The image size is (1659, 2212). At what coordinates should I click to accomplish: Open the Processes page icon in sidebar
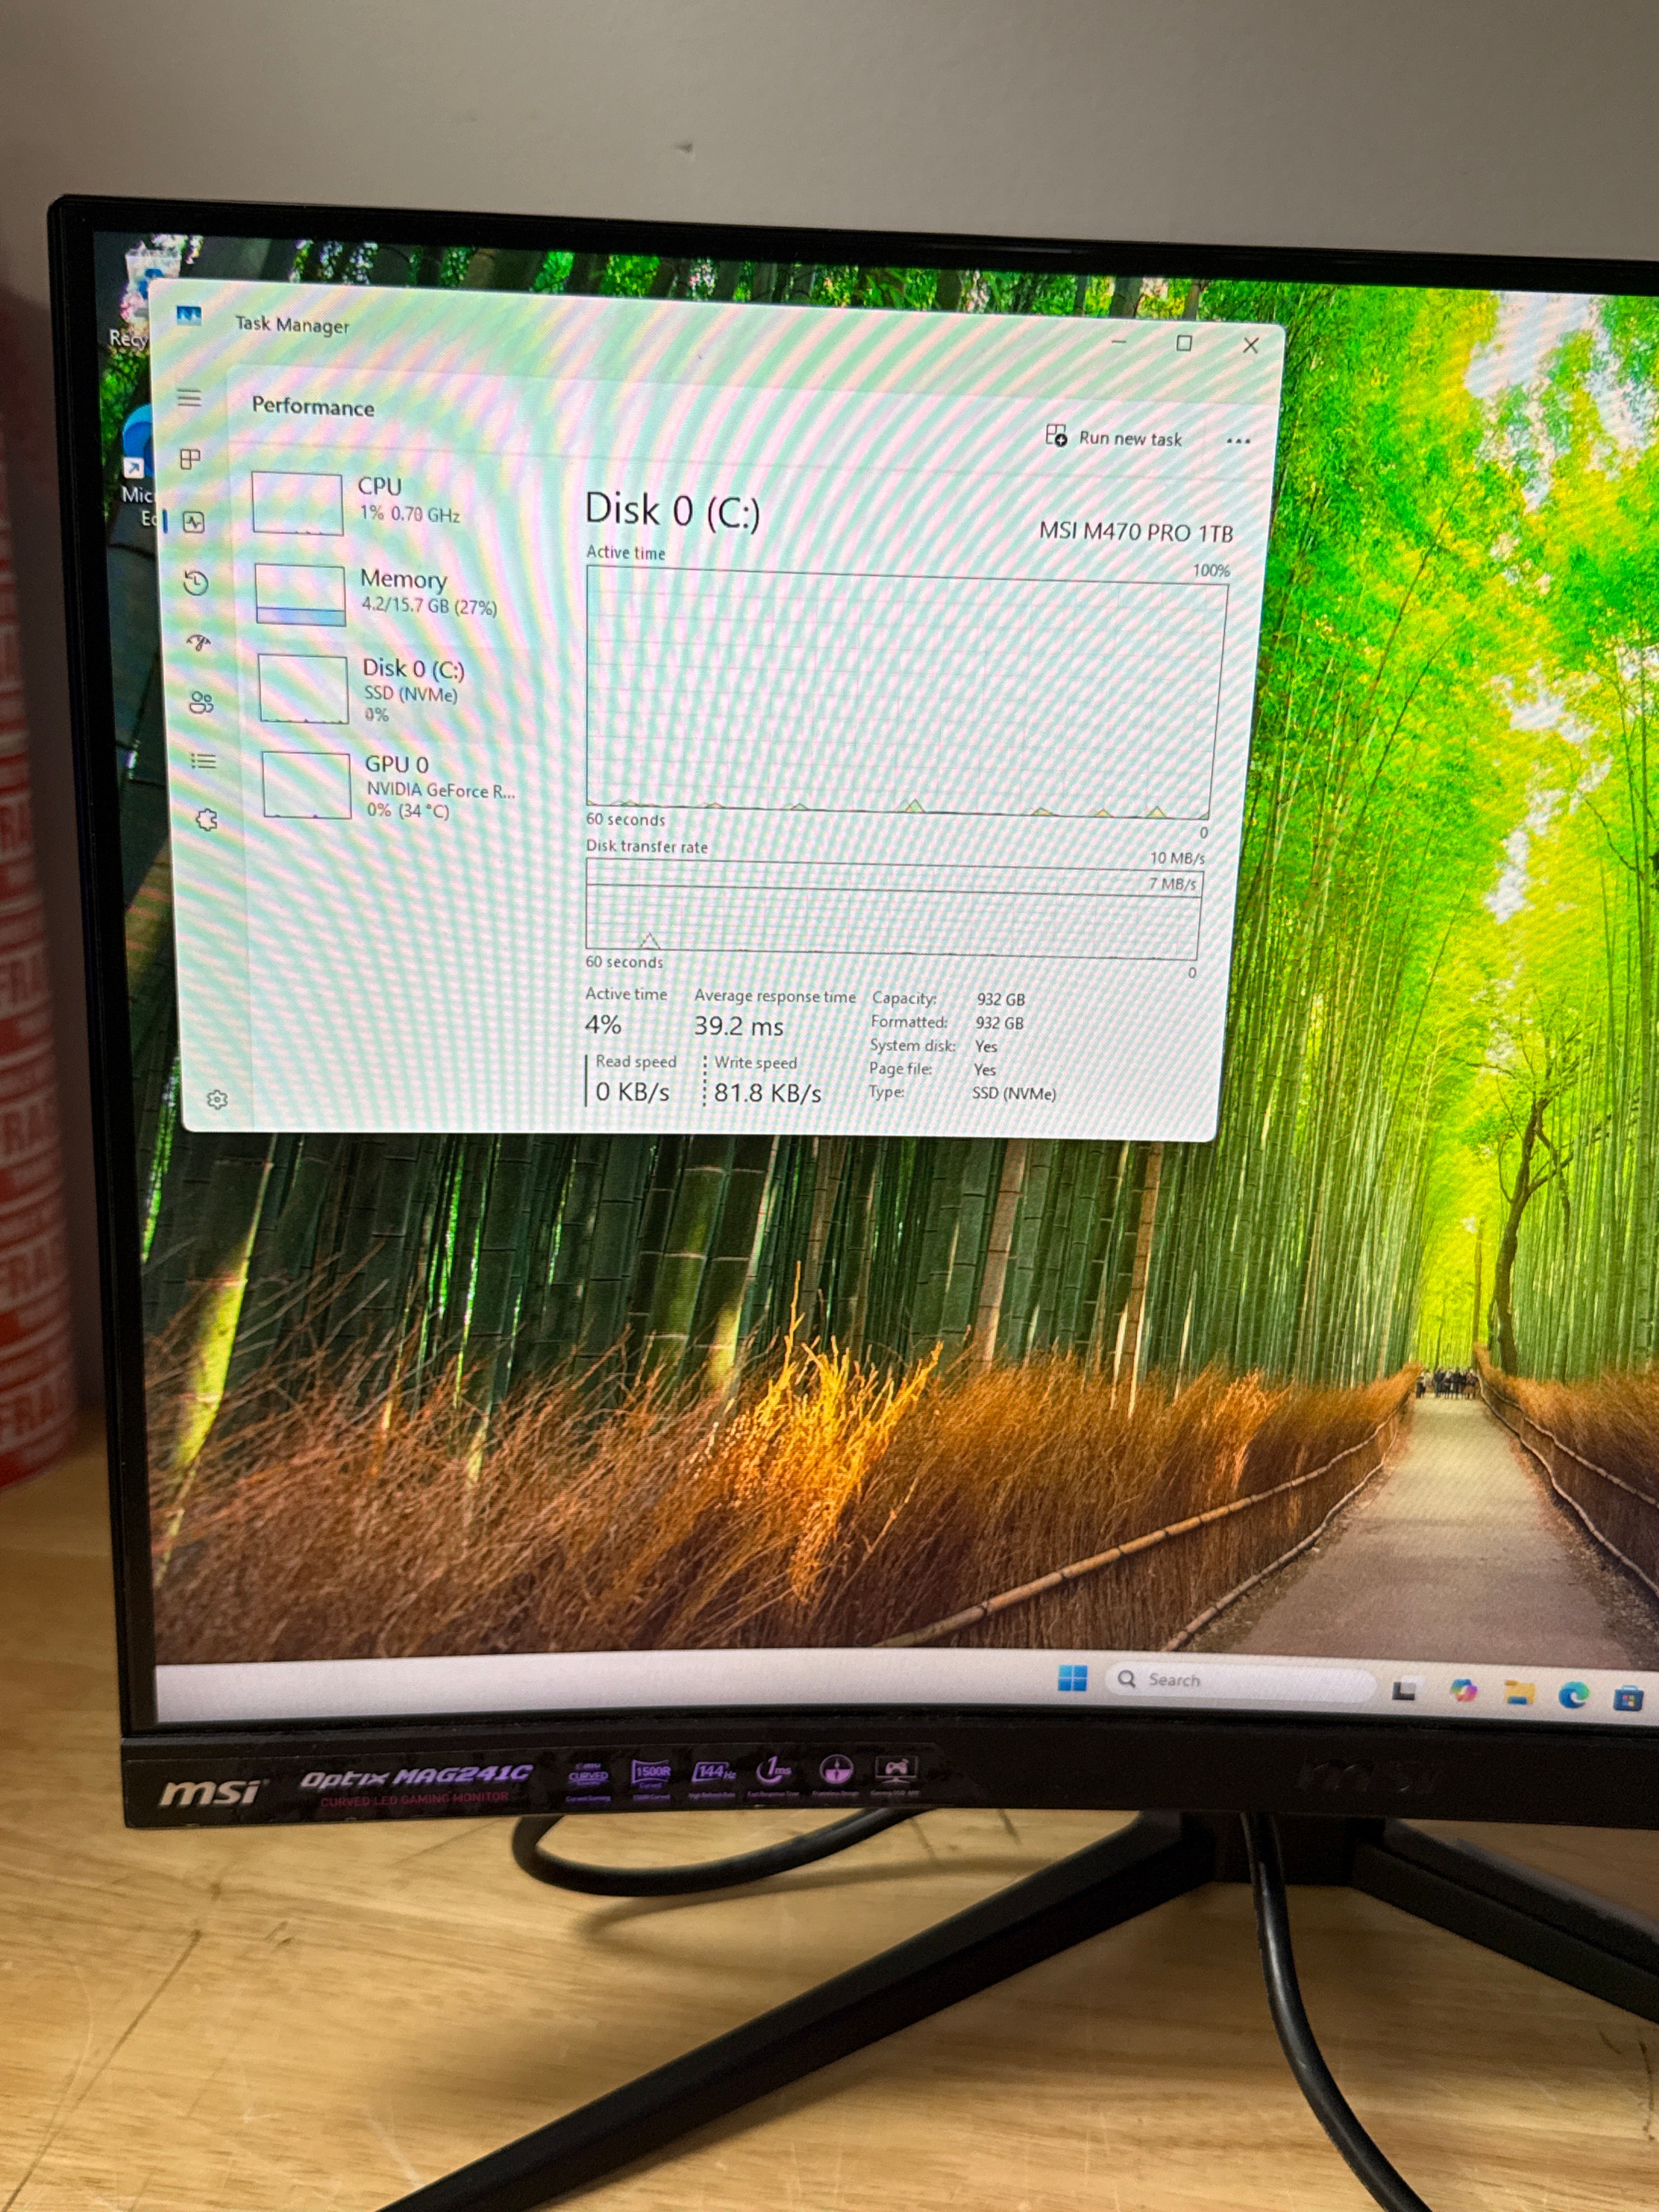pos(190,459)
